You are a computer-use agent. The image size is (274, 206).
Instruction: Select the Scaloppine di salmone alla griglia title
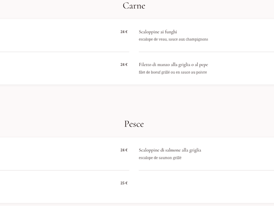tap(170, 150)
